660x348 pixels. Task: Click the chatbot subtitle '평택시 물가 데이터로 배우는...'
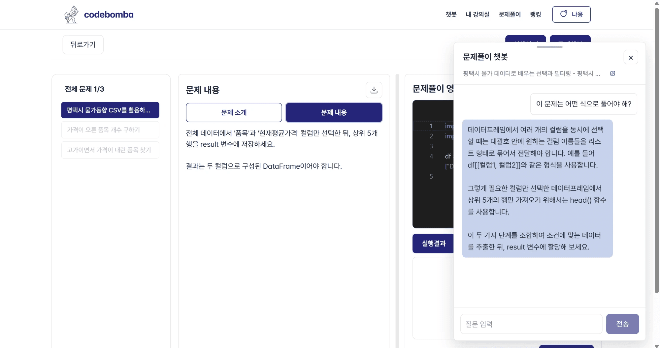coord(531,73)
